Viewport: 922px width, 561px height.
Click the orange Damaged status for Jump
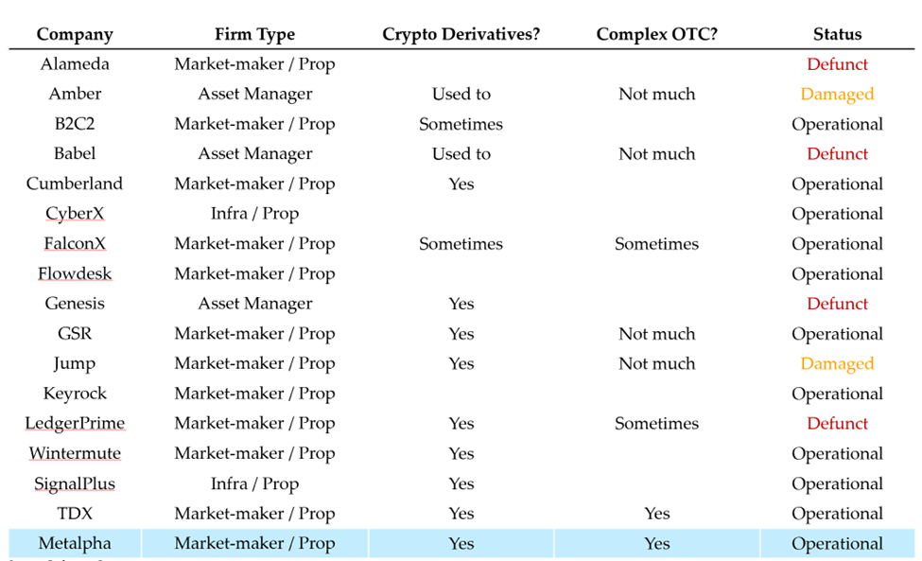(x=837, y=363)
